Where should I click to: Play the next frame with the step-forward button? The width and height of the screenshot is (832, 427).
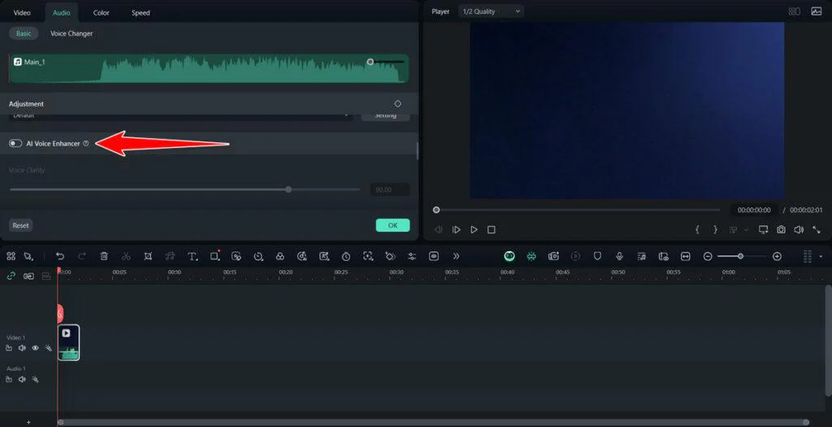(x=457, y=229)
